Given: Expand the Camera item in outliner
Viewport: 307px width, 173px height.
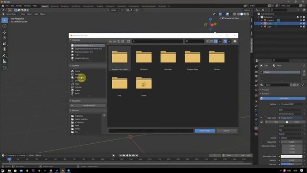Looking at the screenshot, I should (262, 20).
